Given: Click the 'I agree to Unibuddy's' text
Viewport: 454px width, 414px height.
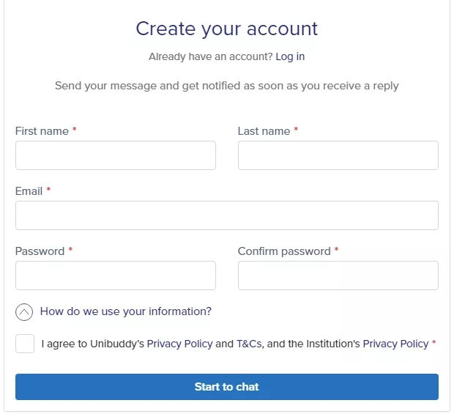Looking at the screenshot, I should pos(93,344).
